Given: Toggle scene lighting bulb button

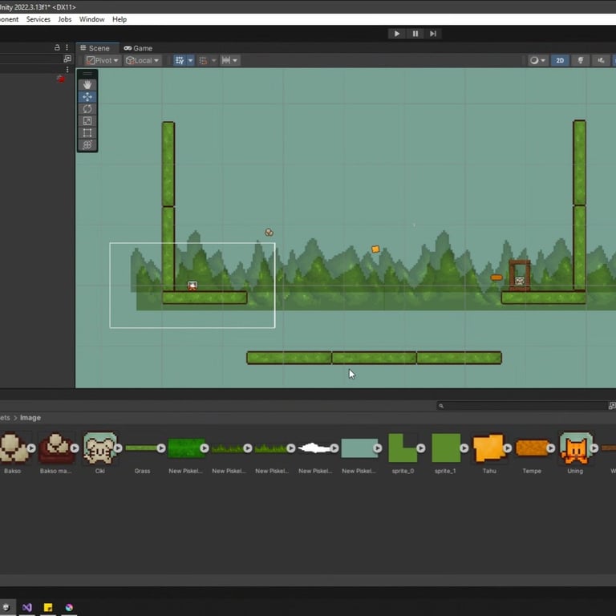Looking at the screenshot, I should pyautogui.click(x=581, y=60).
